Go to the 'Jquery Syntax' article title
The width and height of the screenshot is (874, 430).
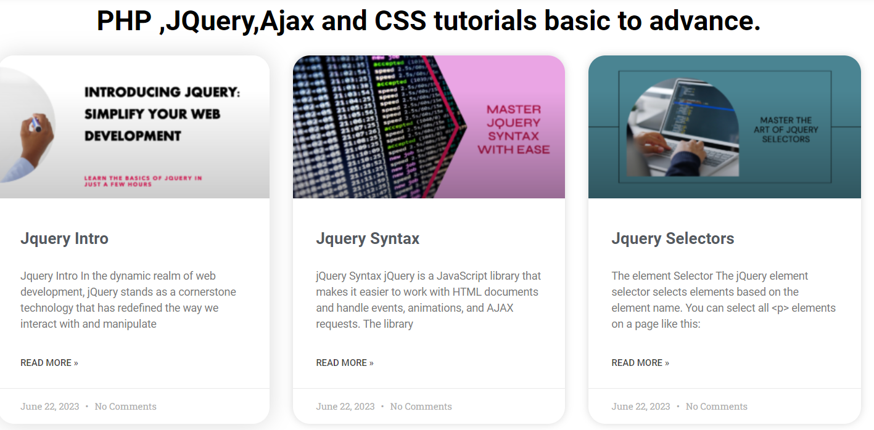[368, 238]
